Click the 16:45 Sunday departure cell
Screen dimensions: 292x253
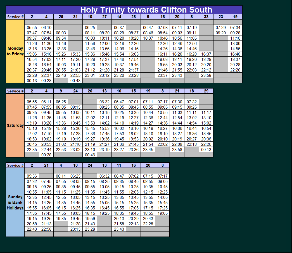coord(105,208)
